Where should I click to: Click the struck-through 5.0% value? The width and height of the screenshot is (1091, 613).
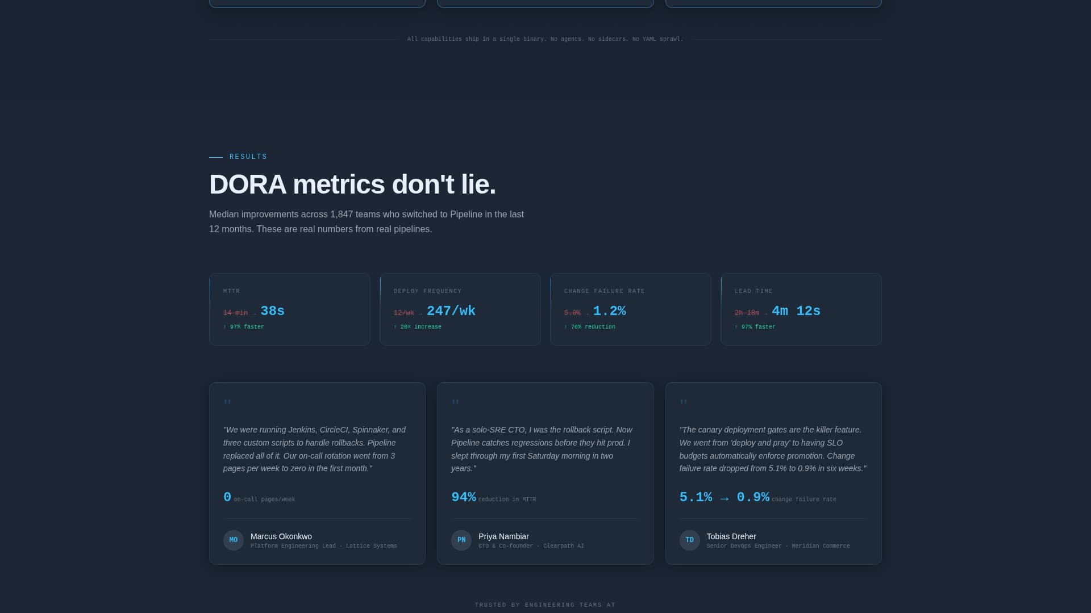tap(572, 313)
